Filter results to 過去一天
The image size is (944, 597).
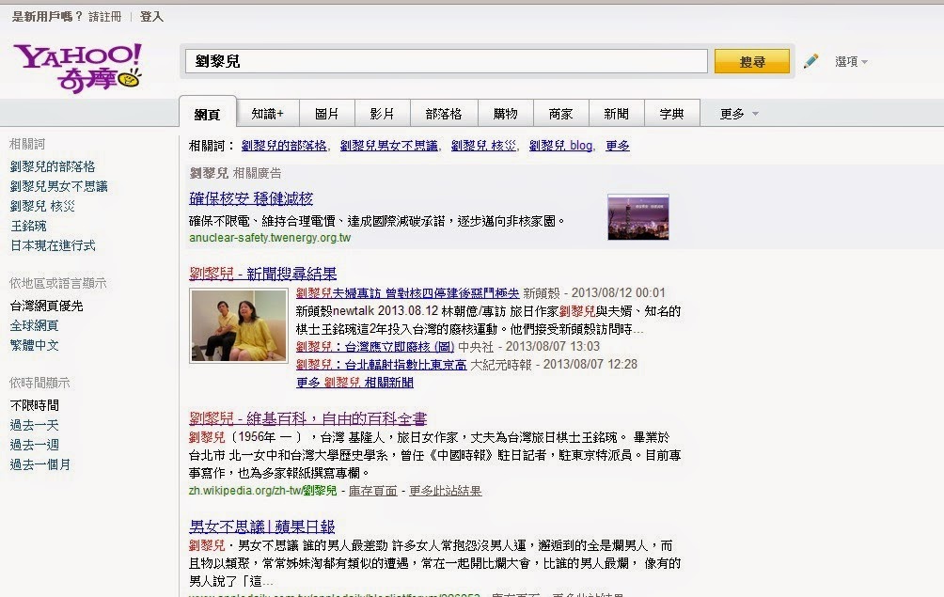tap(34, 425)
